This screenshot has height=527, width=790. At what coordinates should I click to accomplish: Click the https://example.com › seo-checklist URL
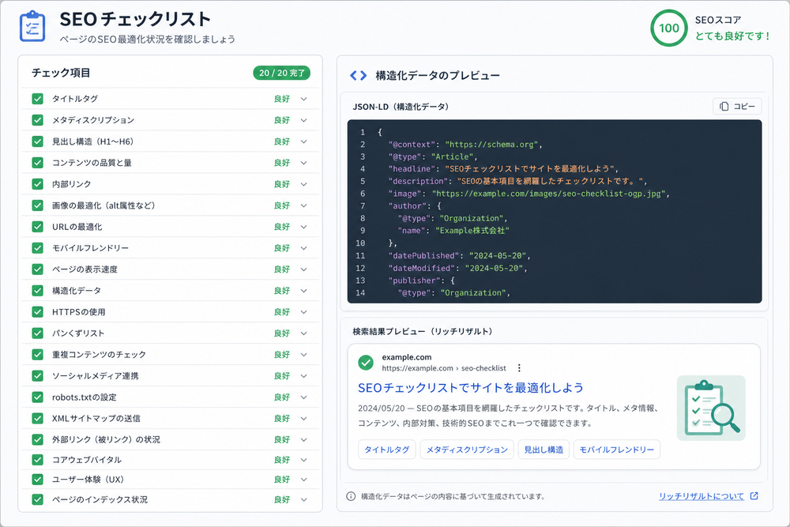point(444,368)
